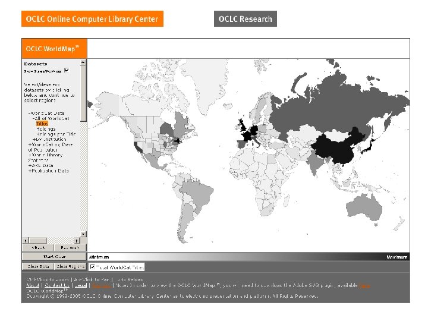Click the OCLC Online Computer Library Center banner

pyautogui.click(x=92, y=19)
